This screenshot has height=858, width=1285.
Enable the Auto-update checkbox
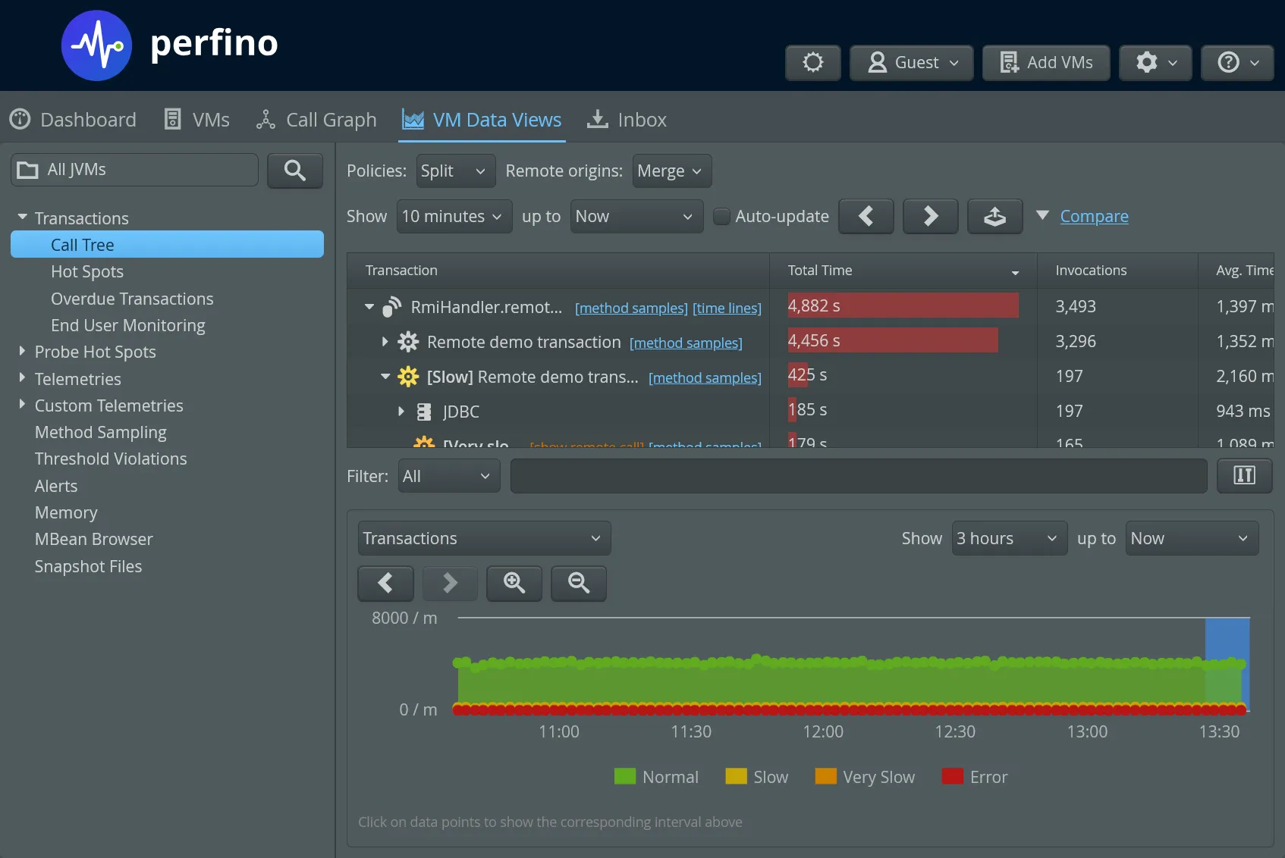coord(721,216)
